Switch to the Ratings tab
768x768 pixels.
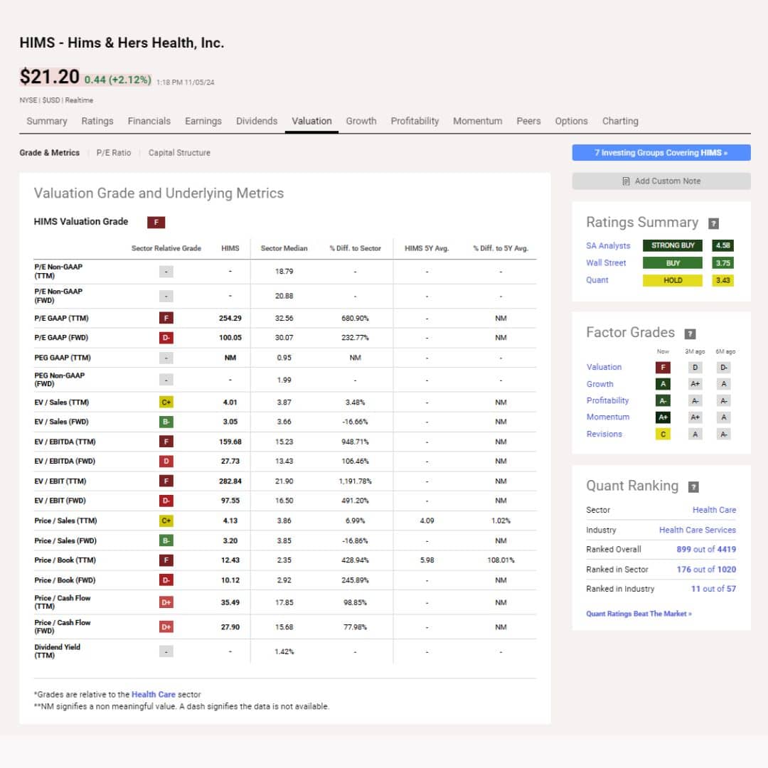(97, 121)
